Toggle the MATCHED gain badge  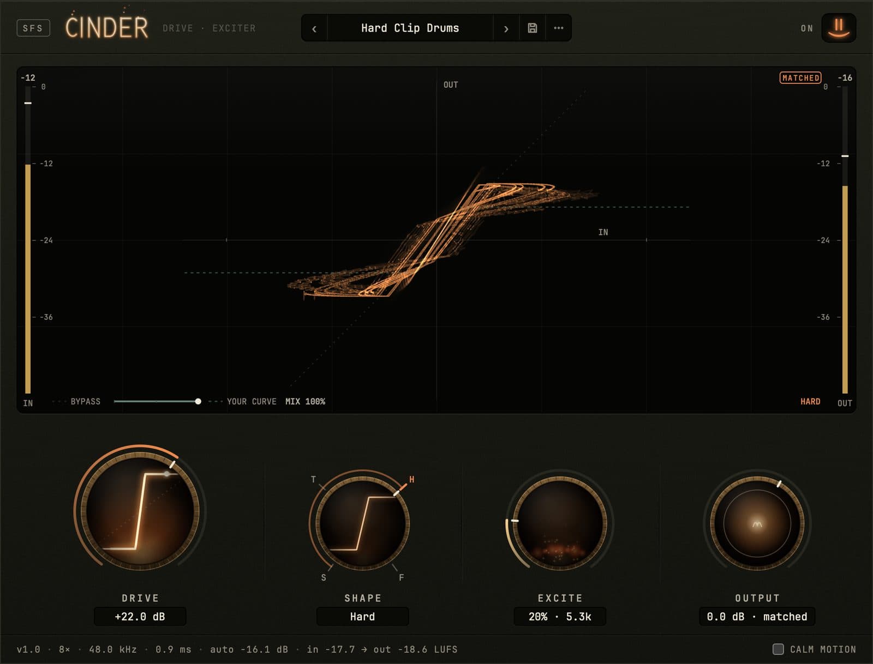coord(800,78)
